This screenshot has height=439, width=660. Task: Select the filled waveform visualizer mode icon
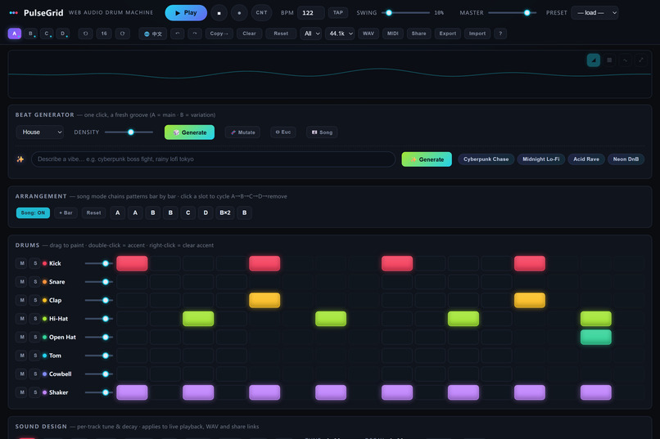pyautogui.click(x=594, y=60)
